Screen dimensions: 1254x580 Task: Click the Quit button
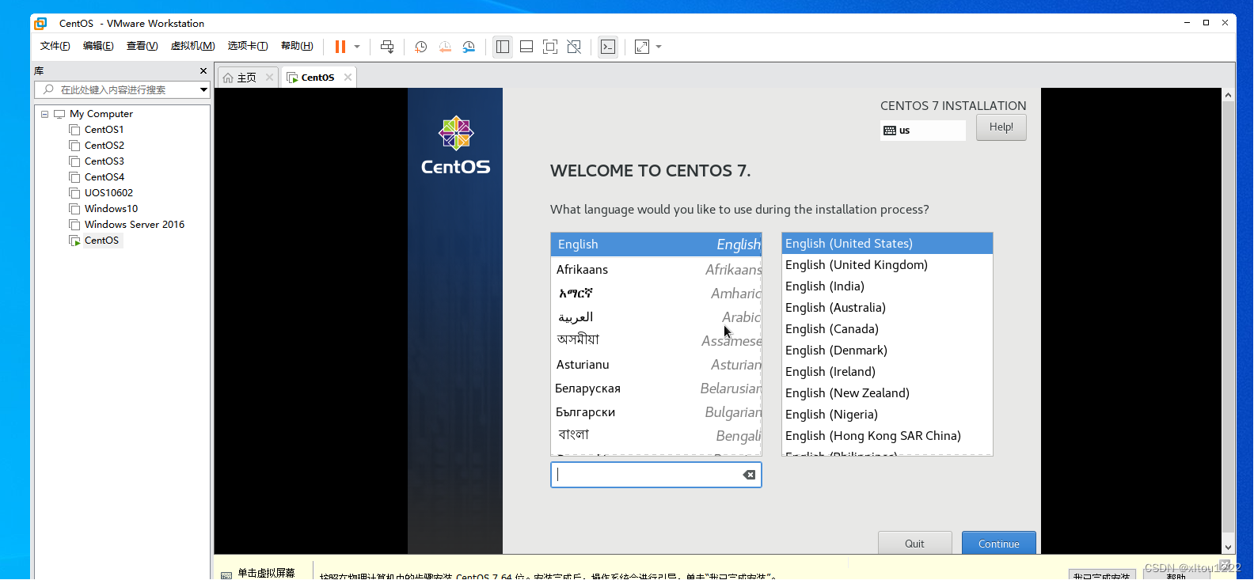coord(914,544)
